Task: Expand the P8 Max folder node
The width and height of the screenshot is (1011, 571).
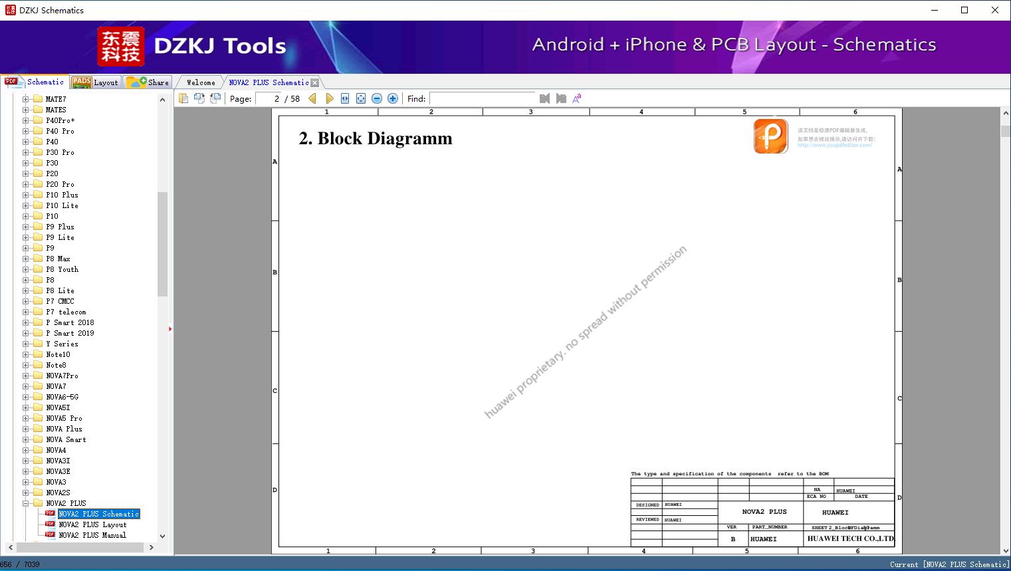Action: [x=26, y=259]
